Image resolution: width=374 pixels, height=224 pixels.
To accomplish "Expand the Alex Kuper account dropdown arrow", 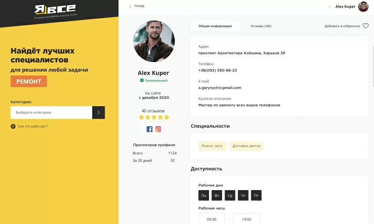I will [330, 7].
